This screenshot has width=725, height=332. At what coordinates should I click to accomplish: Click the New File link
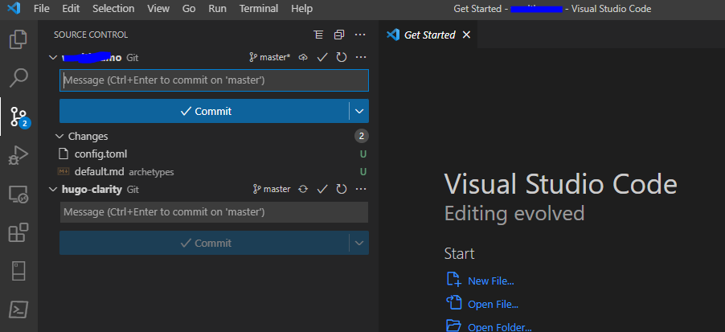point(490,281)
